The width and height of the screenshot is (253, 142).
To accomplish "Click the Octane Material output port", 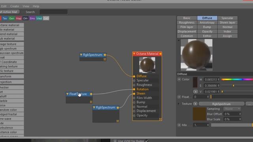I will (x=160, y=54).
